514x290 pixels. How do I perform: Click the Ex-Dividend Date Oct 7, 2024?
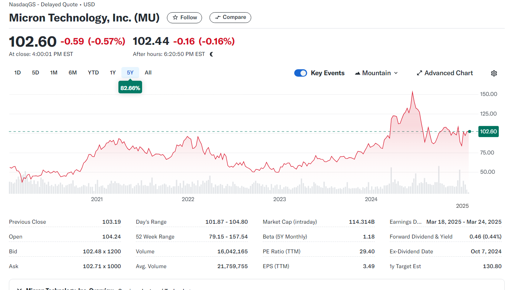(486, 251)
